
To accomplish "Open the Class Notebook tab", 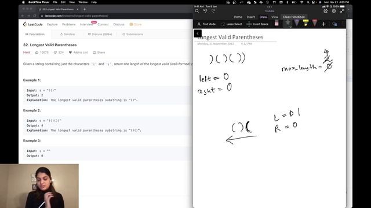I will pos(294,17).
